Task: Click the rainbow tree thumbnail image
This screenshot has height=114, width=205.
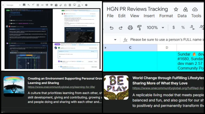Action: [x=14, y=87]
